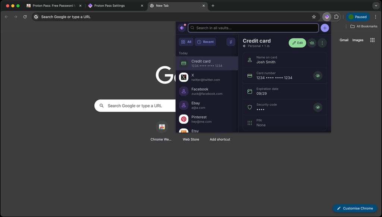Click the Credit card list item icon
This screenshot has width=382, height=217.
(x=184, y=63)
